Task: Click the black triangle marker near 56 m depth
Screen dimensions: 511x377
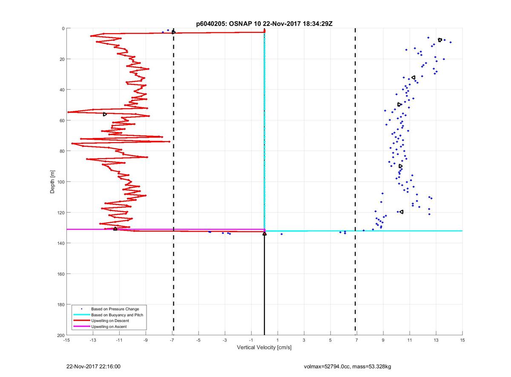Action: 105,114
